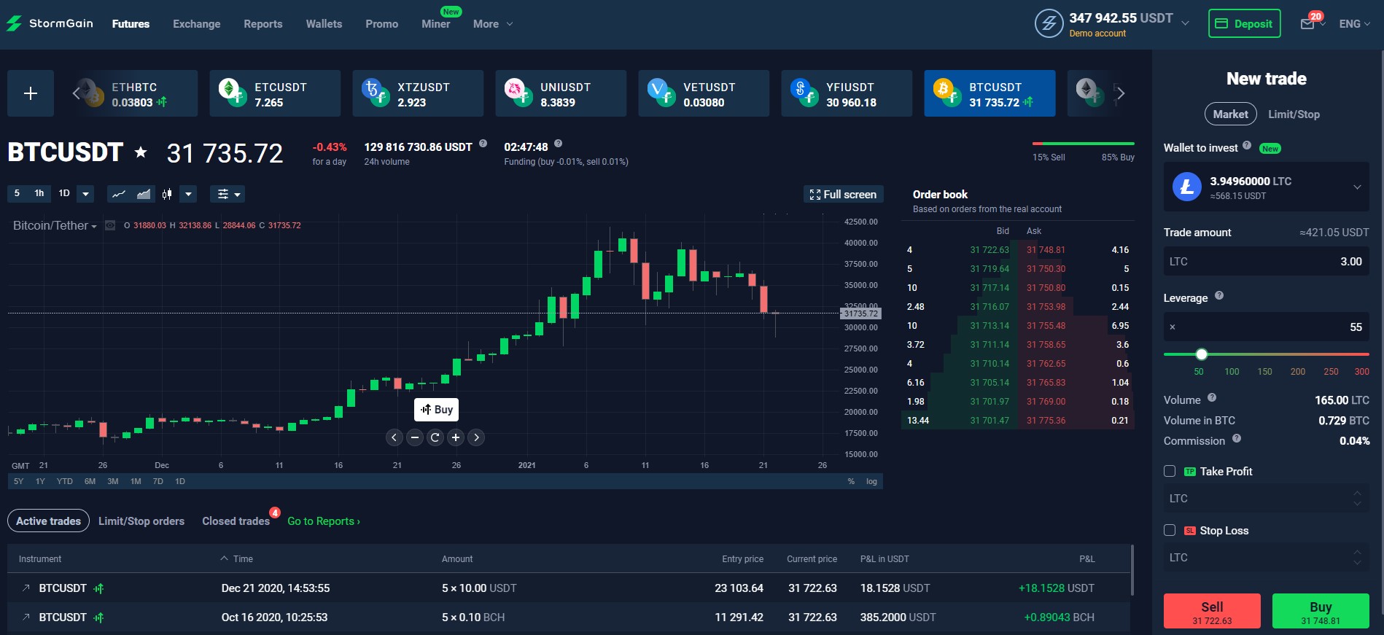The height and width of the screenshot is (635, 1384).
Task: Open chart in full screen
Action: 843,195
